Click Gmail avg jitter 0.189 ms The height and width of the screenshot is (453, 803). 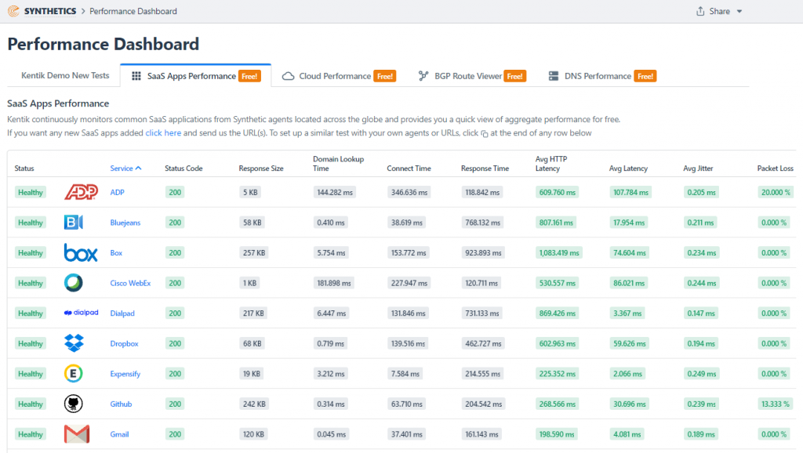[x=701, y=434]
